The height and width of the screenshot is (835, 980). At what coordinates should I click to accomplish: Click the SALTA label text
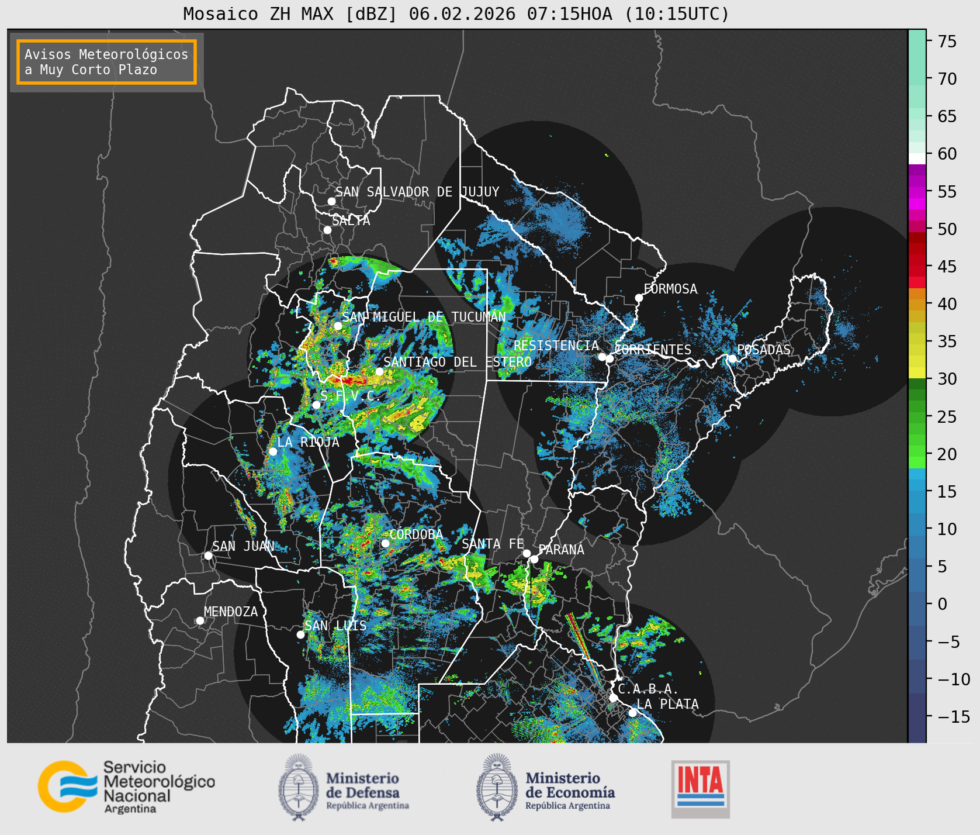351,220
